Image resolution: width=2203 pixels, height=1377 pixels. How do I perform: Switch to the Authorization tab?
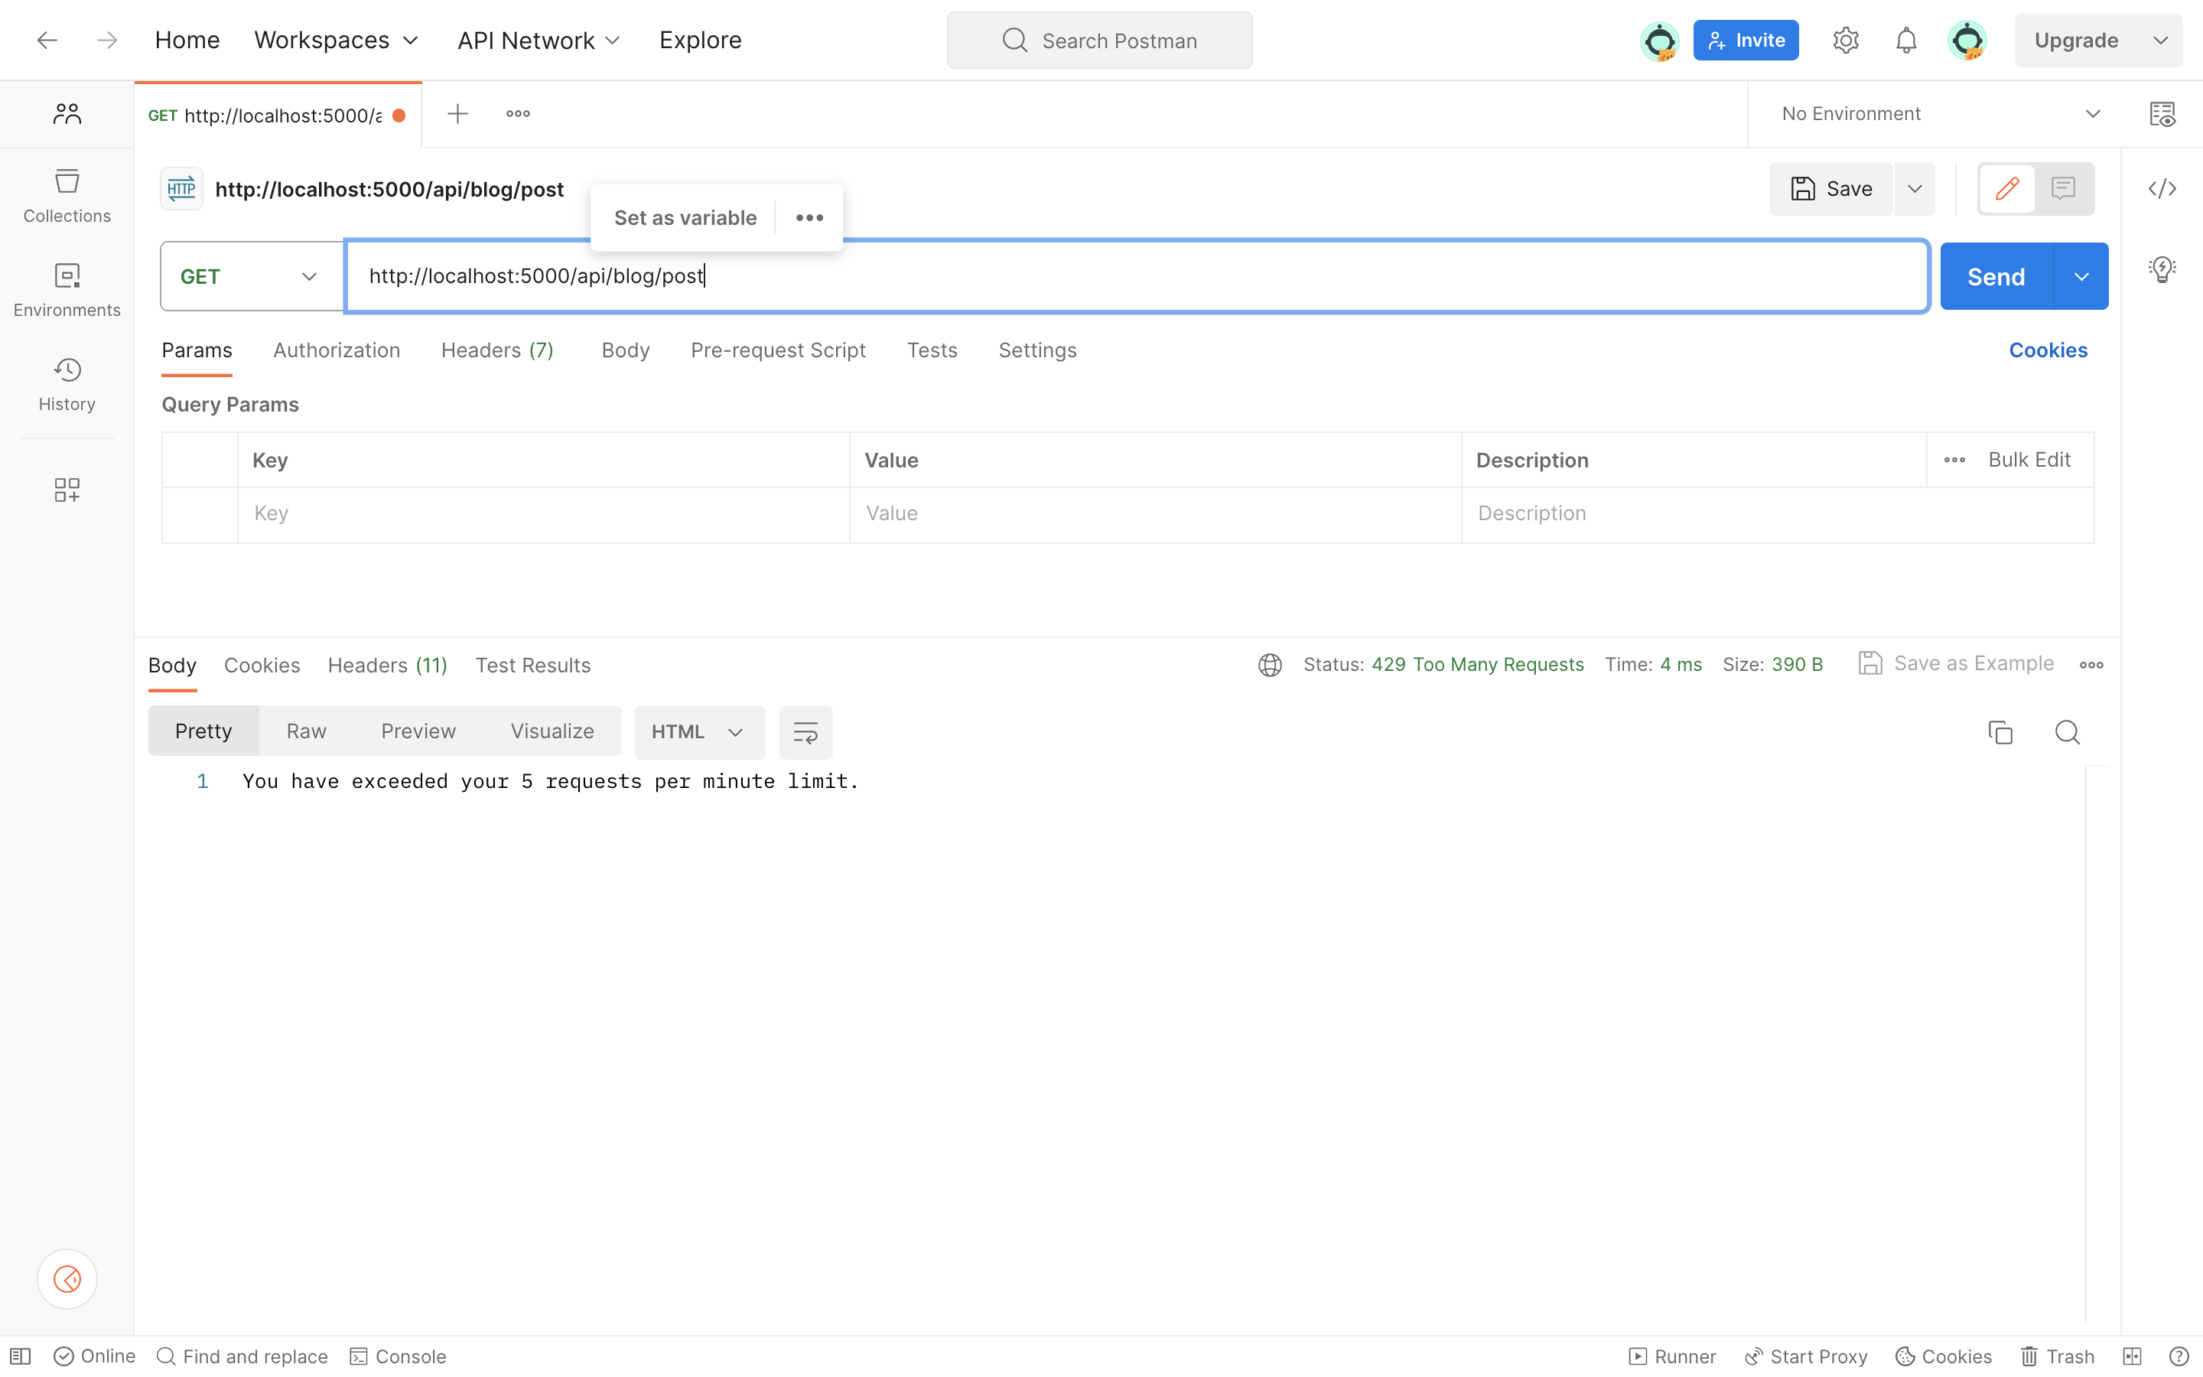click(337, 350)
